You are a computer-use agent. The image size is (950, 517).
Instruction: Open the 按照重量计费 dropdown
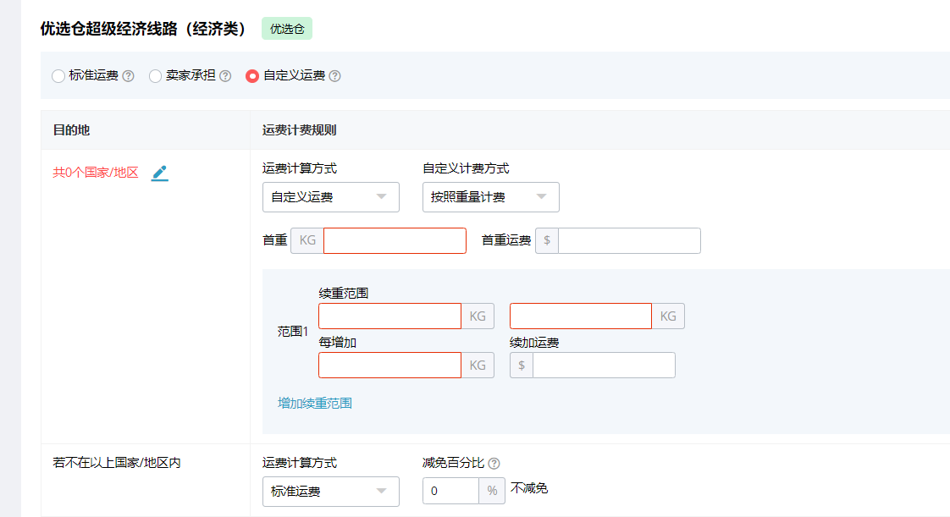(x=490, y=197)
